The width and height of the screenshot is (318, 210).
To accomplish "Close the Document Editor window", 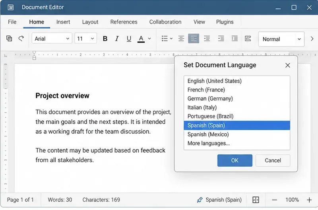I will click(x=309, y=8).
